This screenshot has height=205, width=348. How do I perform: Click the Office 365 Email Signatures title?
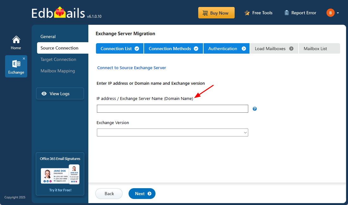coord(60,159)
